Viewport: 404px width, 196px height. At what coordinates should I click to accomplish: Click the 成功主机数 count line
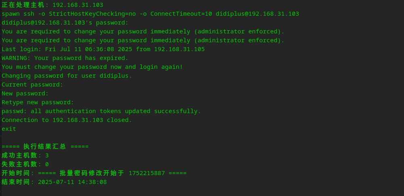coord(25,155)
